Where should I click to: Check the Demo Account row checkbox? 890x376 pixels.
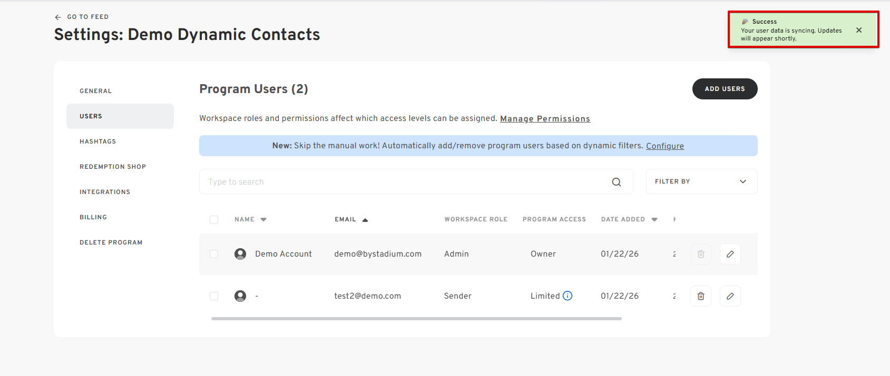pyautogui.click(x=214, y=254)
